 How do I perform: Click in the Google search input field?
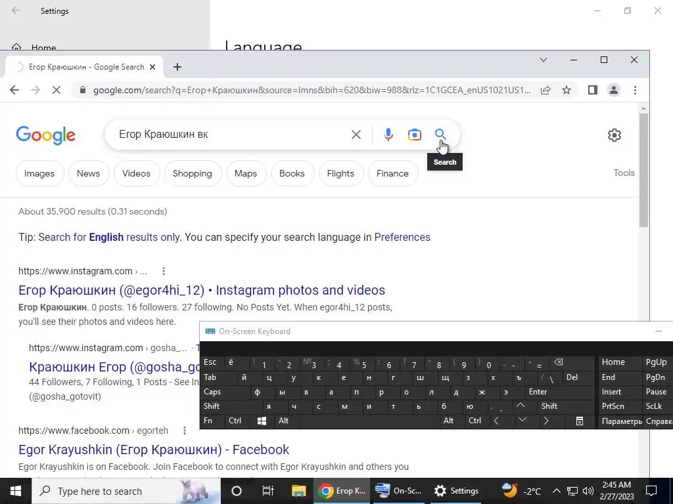(x=232, y=135)
